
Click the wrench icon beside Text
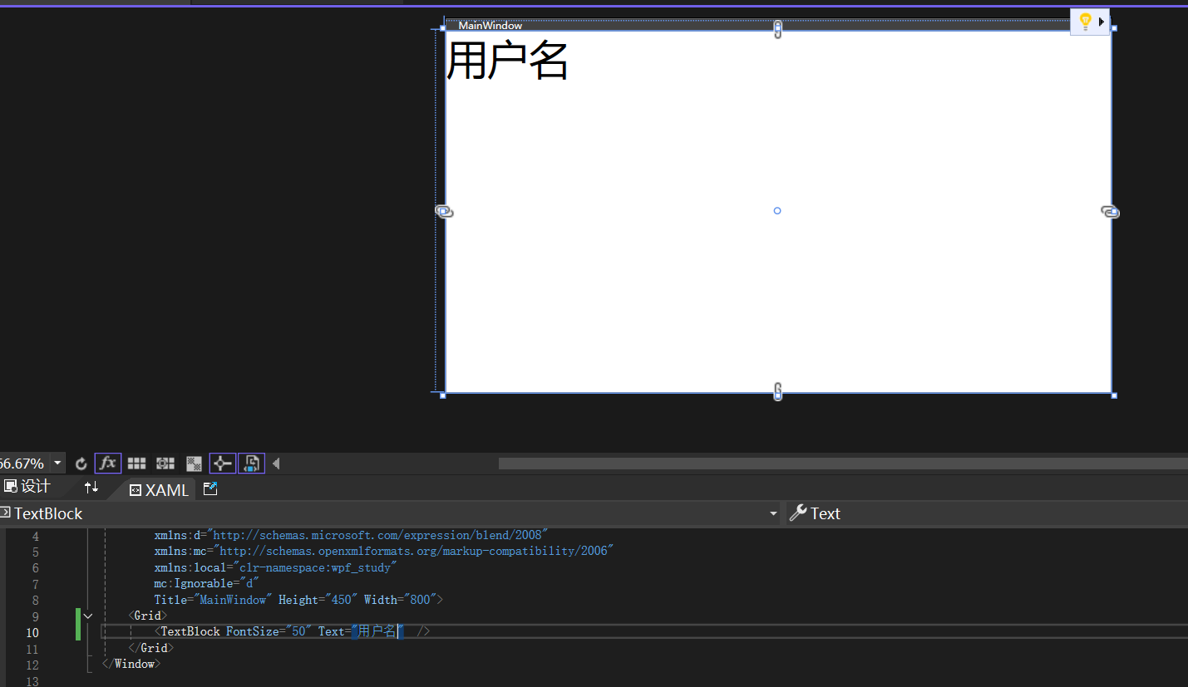pyautogui.click(x=798, y=513)
